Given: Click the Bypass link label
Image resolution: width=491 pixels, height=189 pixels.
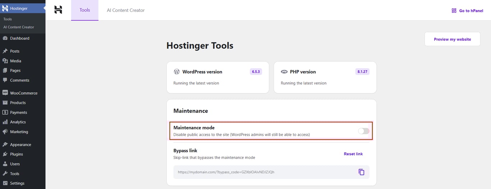Looking at the screenshot, I should click(185, 151).
